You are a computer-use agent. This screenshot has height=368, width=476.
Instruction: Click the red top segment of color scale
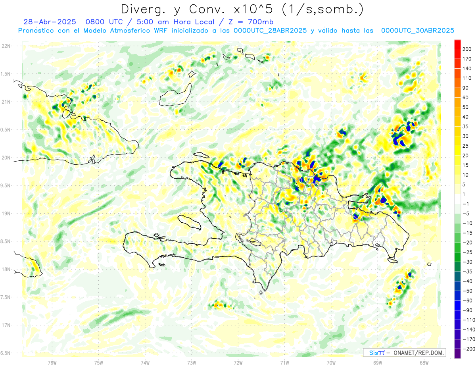457,44
